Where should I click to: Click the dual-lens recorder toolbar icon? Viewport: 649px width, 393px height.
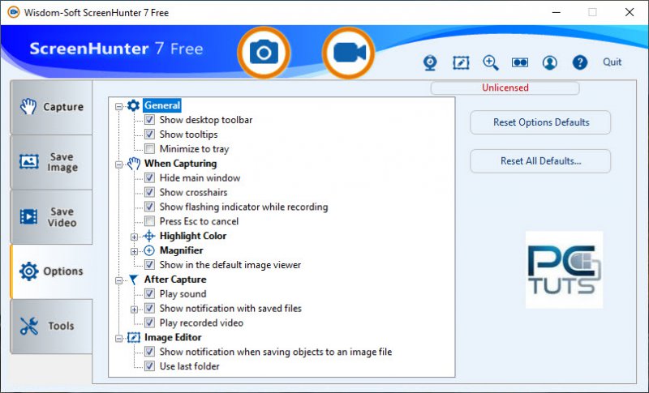click(x=520, y=62)
